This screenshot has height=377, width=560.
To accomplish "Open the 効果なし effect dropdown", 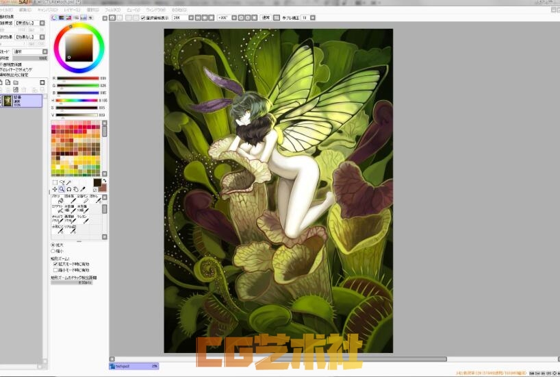I will pyautogui.click(x=42, y=37).
